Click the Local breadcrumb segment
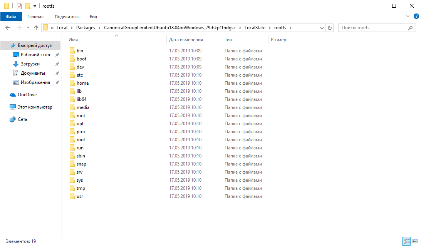 pos(62,28)
